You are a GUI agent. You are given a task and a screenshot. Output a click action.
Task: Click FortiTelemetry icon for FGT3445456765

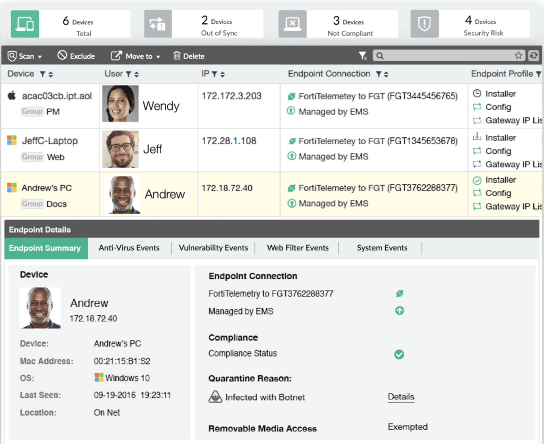click(x=292, y=97)
